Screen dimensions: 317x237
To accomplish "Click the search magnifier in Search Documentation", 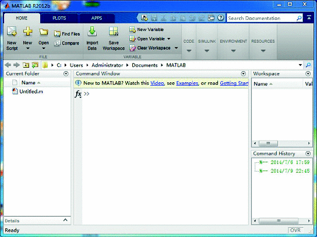I will pos(299,18).
